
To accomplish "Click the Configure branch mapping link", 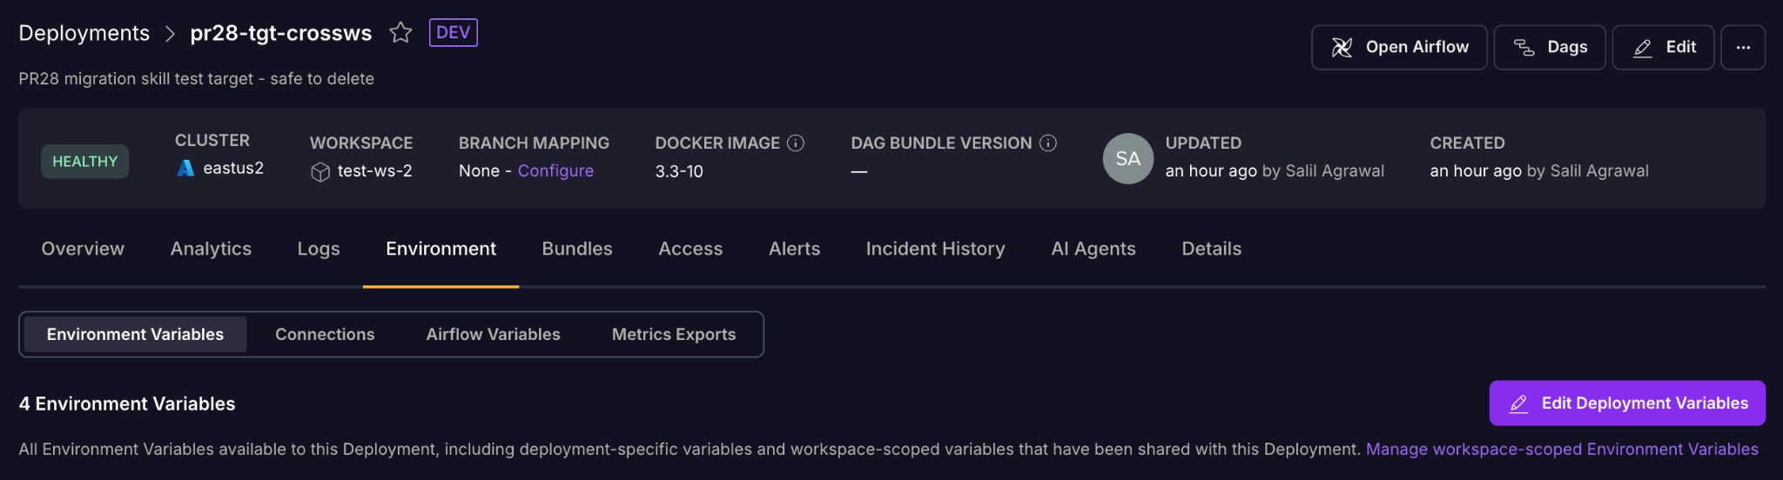I will click(x=555, y=170).
